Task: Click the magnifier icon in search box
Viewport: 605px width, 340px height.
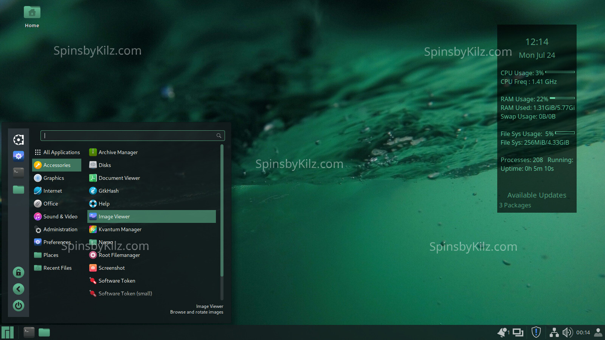Action: pyautogui.click(x=219, y=136)
